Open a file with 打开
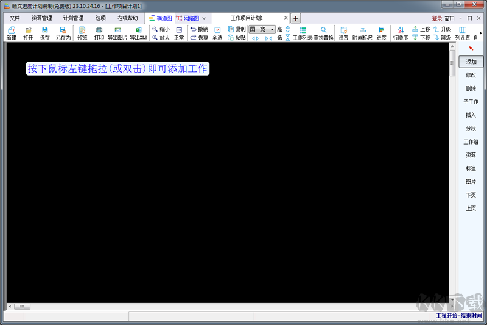Viewport: 487px width, 325px height. click(x=28, y=34)
